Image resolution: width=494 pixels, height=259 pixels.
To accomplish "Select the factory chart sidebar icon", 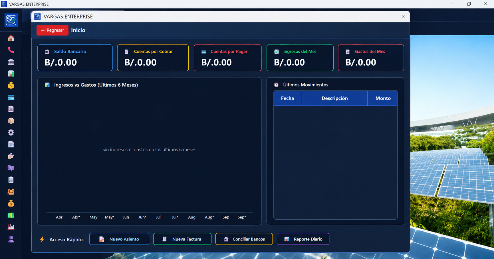I will click(11, 227).
